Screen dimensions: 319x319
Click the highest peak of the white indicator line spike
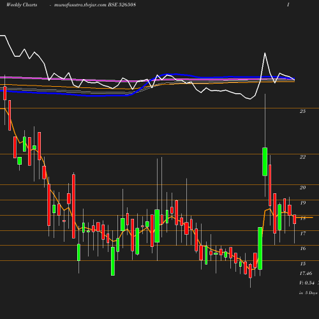[x=265, y=53]
